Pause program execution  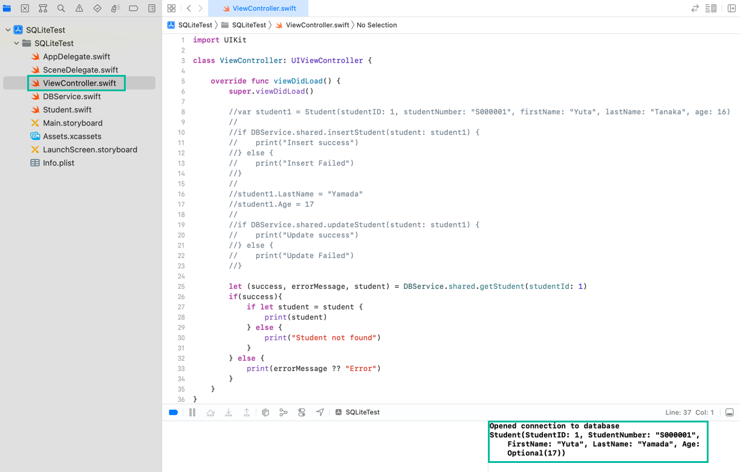click(x=192, y=412)
